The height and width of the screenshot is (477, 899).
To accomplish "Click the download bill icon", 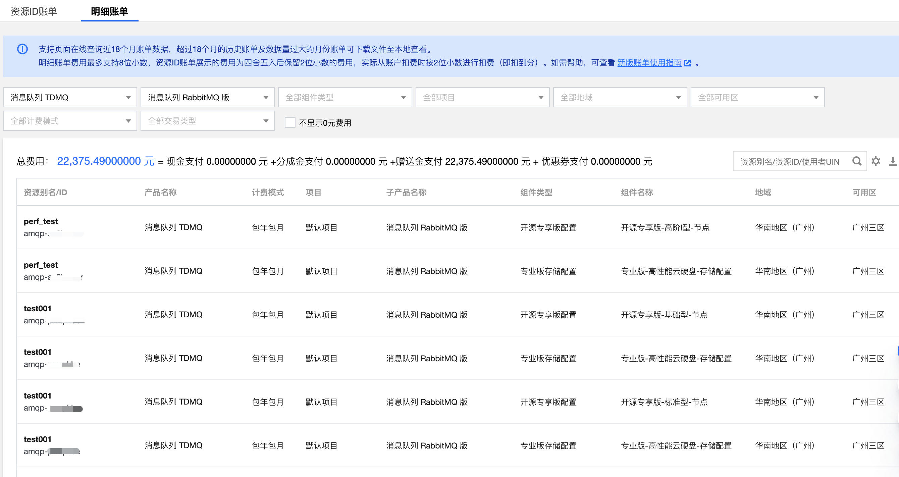I will point(893,161).
